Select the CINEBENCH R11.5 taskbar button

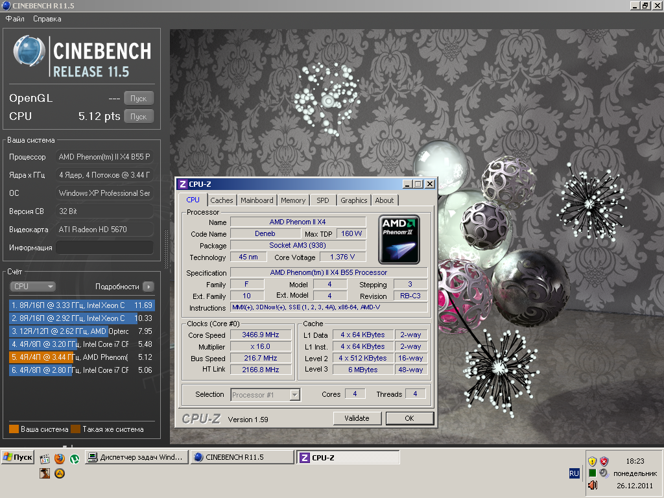pos(243,457)
